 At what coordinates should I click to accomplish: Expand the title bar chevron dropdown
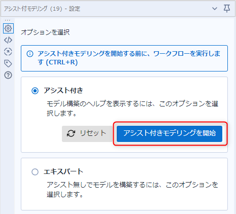tap(215, 9)
